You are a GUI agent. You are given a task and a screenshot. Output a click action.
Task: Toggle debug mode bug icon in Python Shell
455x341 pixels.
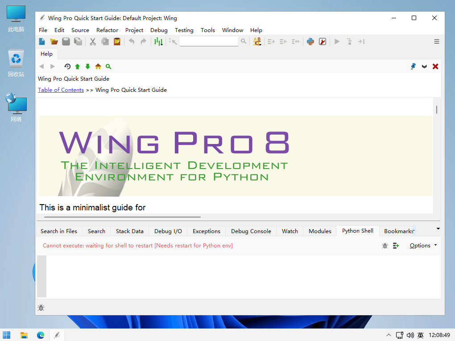(x=385, y=246)
